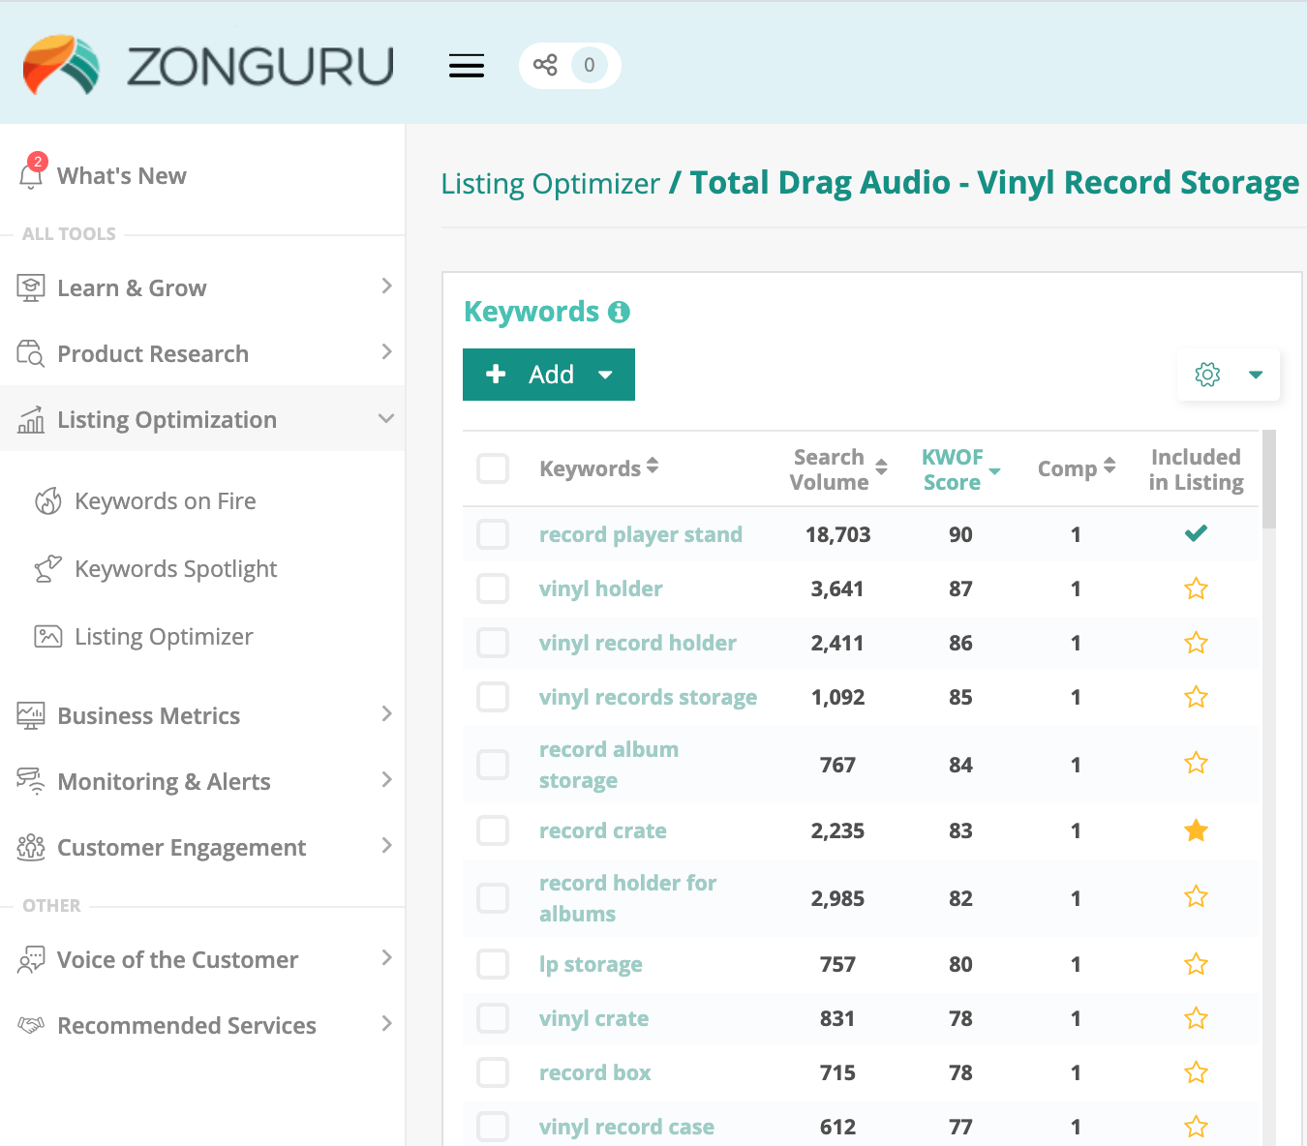1307x1146 pixels.
Task: Click the hamburger menu icon
Action: click(466, 66)
